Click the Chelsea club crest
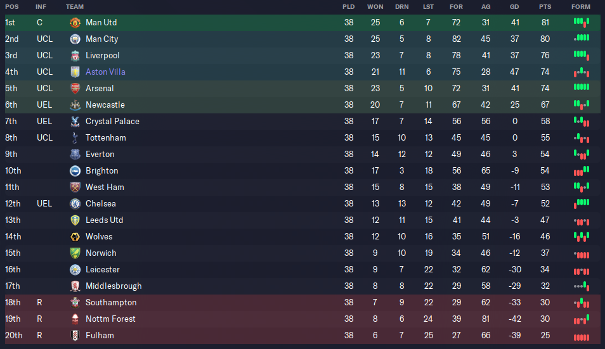 (75, 204)
